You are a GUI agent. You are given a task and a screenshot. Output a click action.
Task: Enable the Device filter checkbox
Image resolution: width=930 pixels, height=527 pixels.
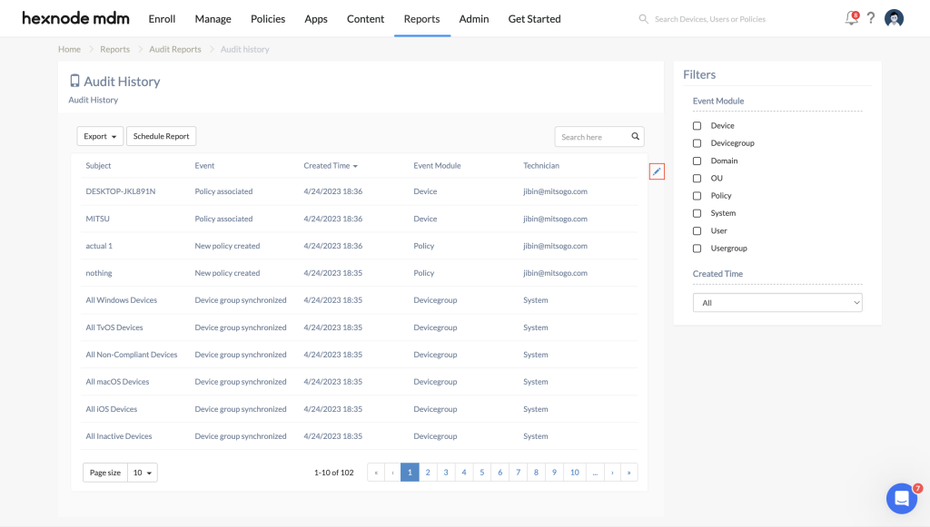pos(697,125)
